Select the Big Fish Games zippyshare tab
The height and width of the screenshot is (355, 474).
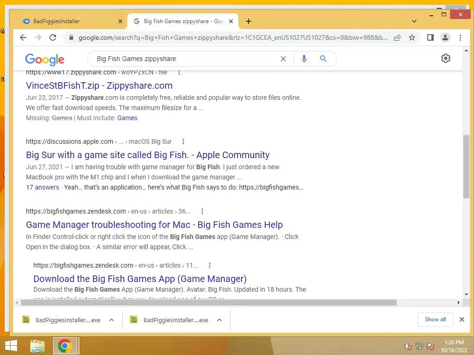(x=183, y=21)
